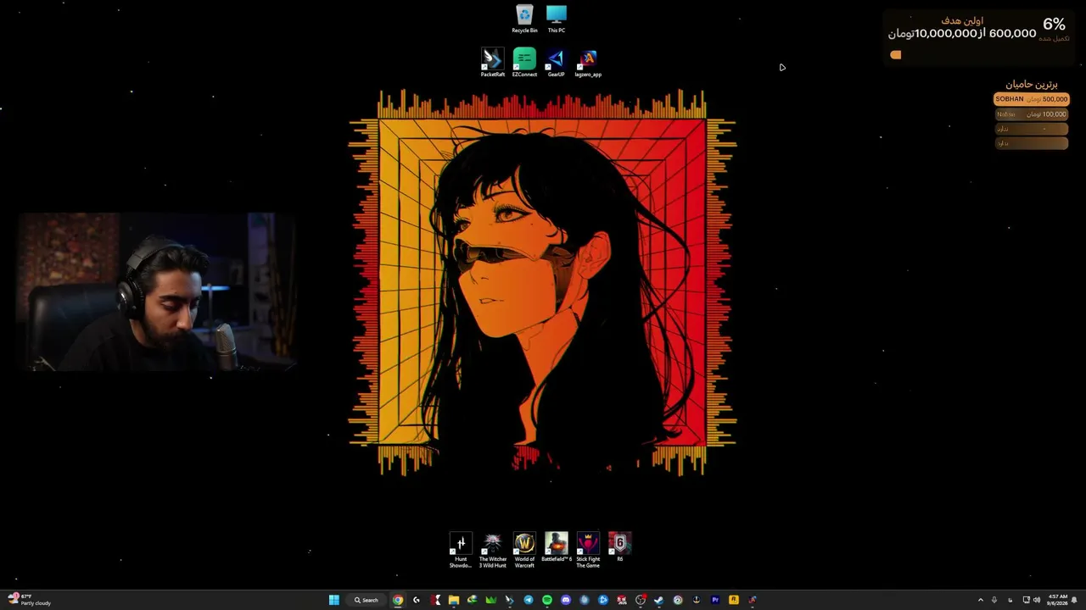Open Rockstar Games Launcher from the taskbar

[x=734, y=600]
